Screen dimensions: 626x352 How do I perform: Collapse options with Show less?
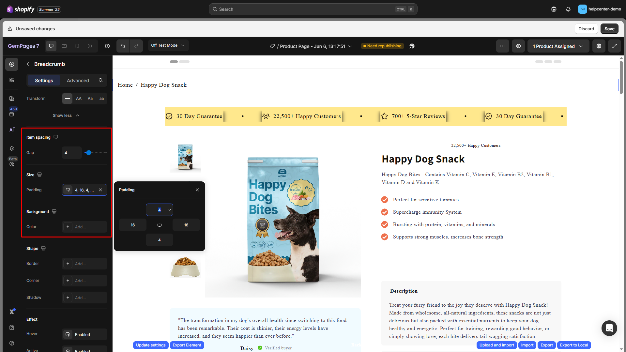point(66,115)
